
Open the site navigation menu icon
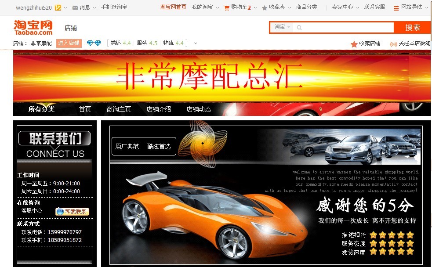[396, 8]
